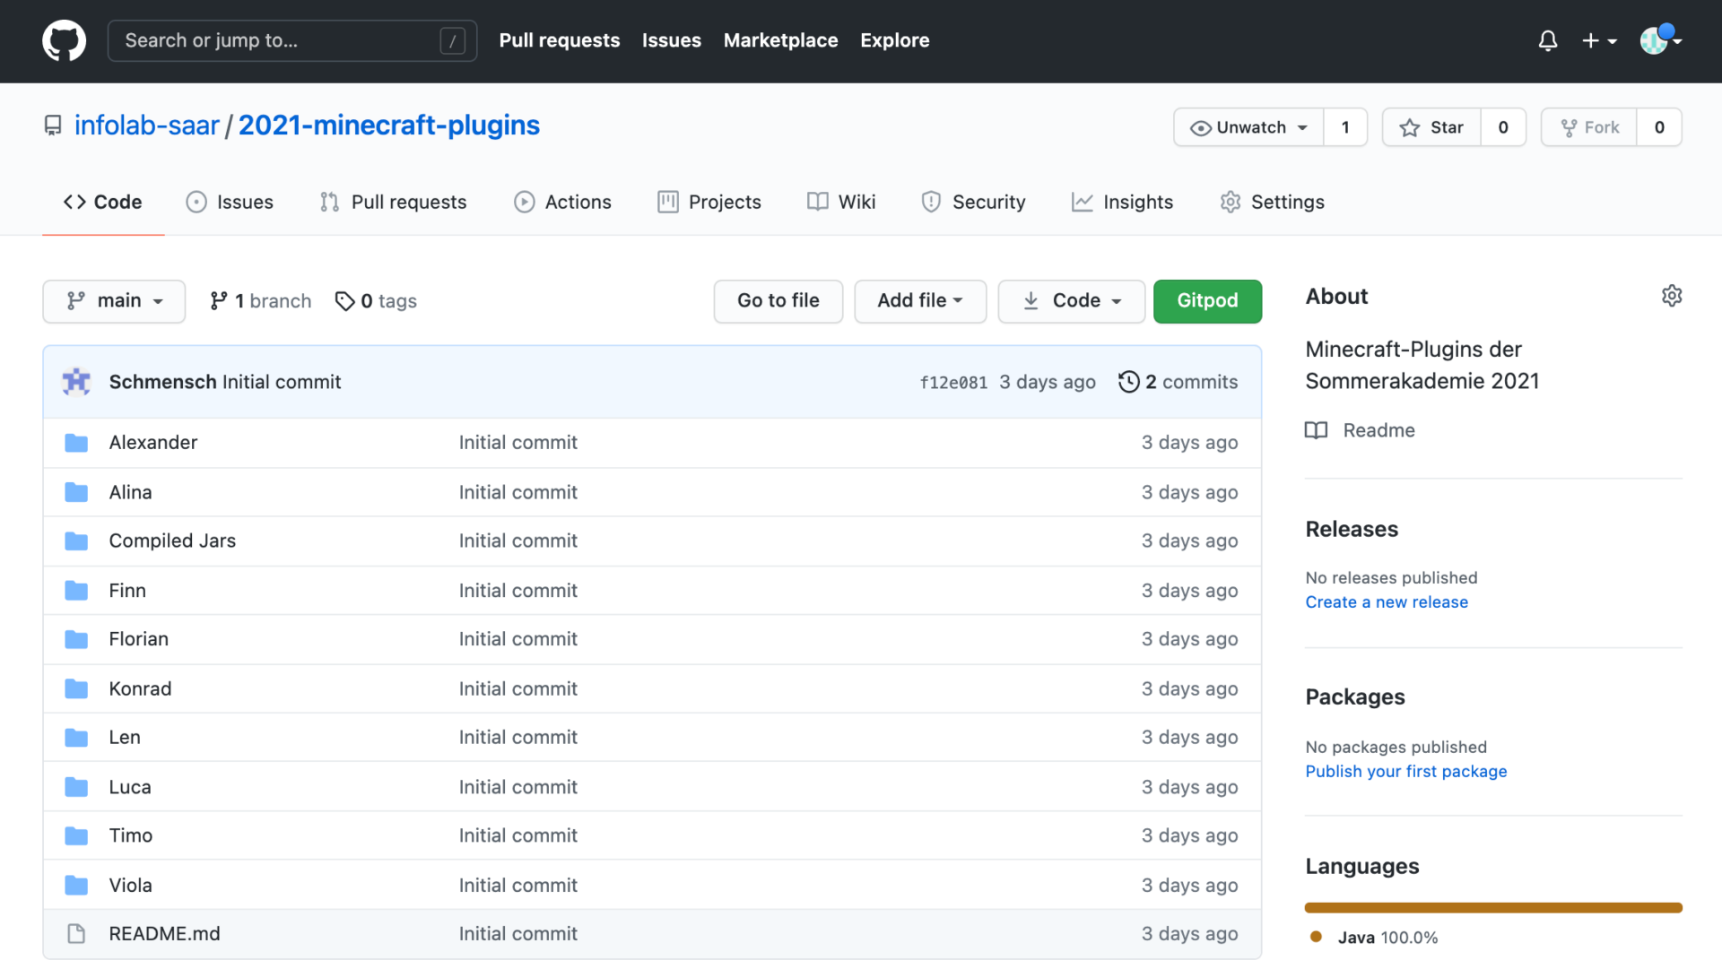
Task: Click the green Gitpod button
Action: (1206, 301)
